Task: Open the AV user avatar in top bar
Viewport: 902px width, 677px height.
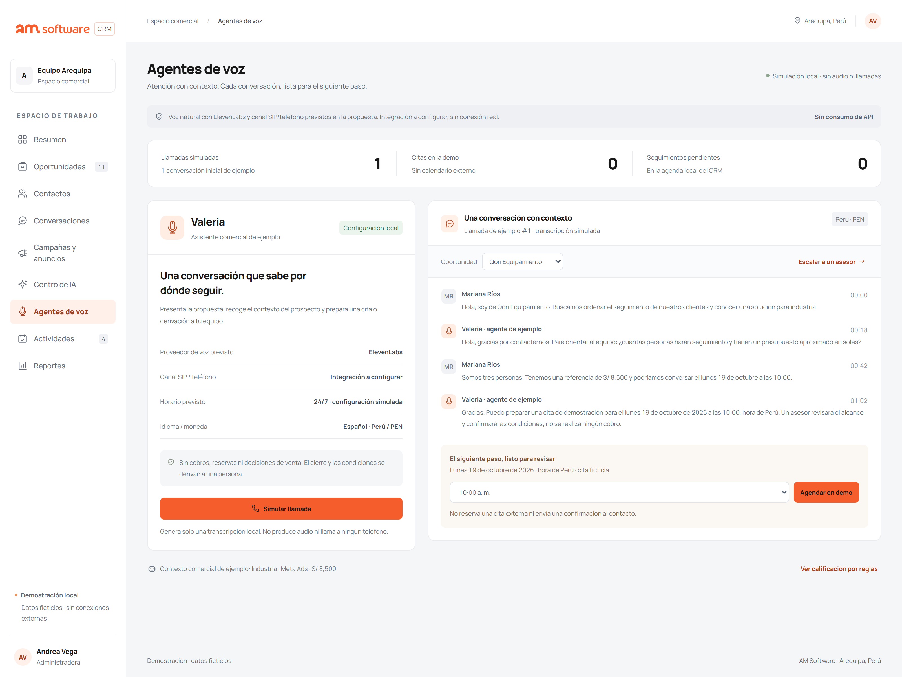Action: click(873, 21)
